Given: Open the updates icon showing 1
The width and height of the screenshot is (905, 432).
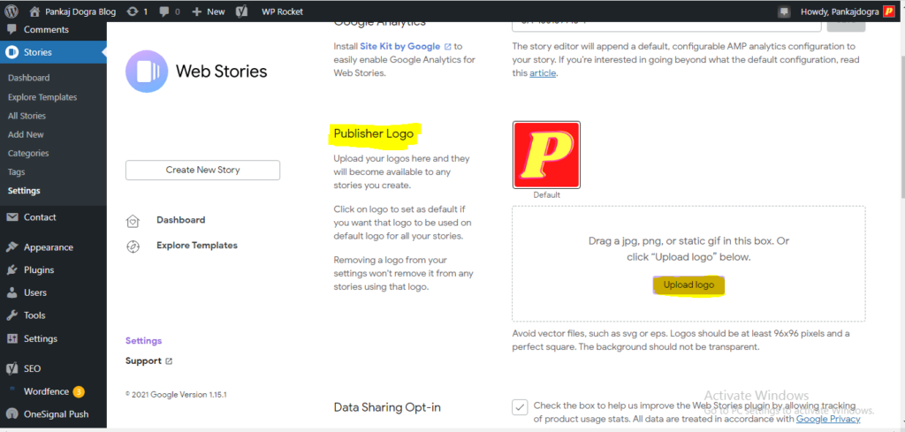Looking at the screenshot, I should click(137, 11).
